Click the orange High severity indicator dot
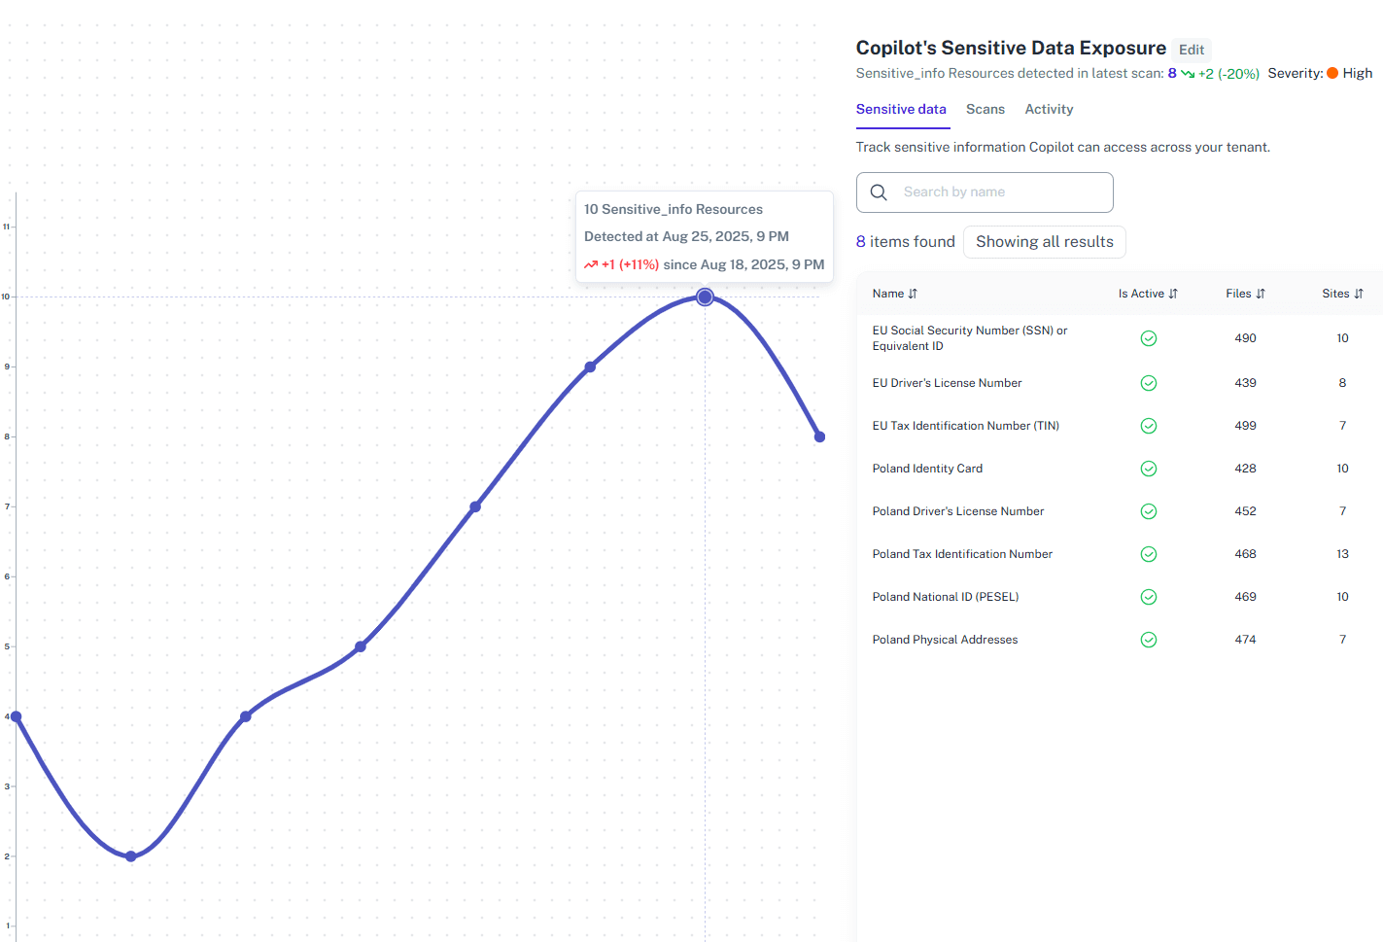The image size is (1383, 942). [x=1333, y=72]
